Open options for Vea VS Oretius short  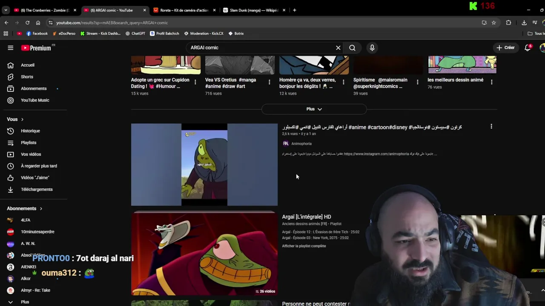click(x=269, y=82)
